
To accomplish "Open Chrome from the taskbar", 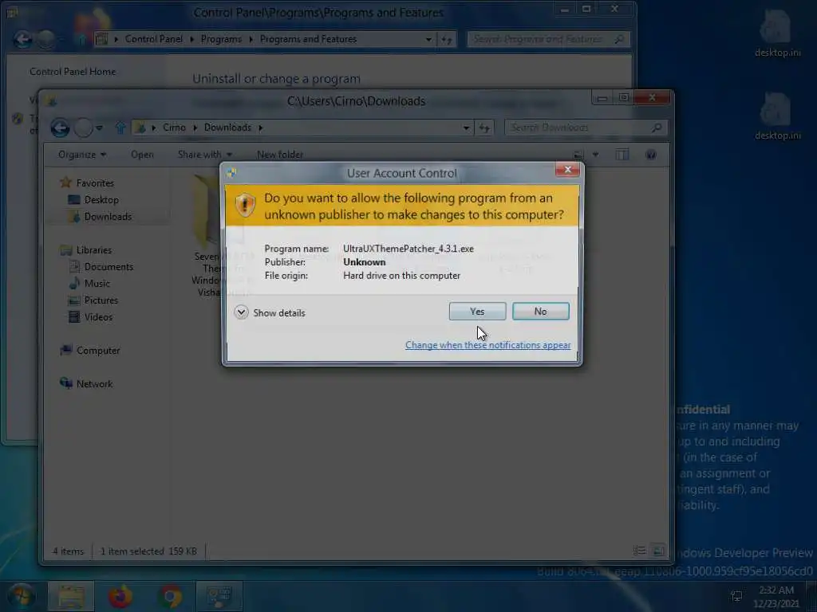I will click(x=170, y=596).
